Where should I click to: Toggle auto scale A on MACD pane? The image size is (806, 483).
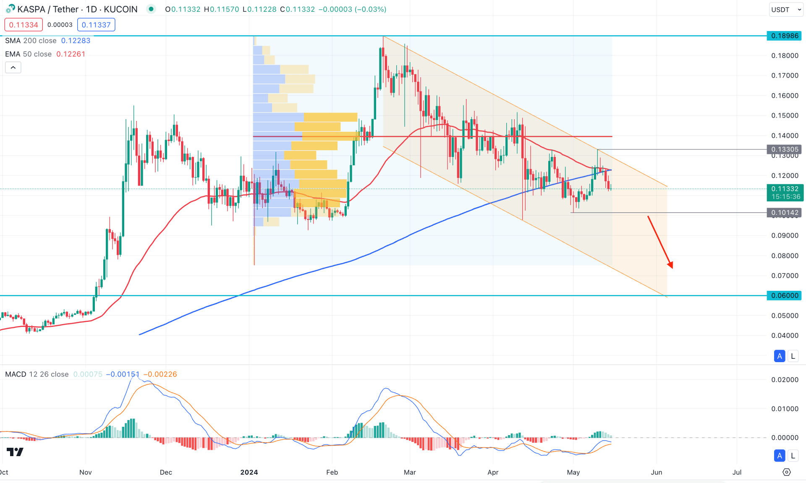pos(780,456)
